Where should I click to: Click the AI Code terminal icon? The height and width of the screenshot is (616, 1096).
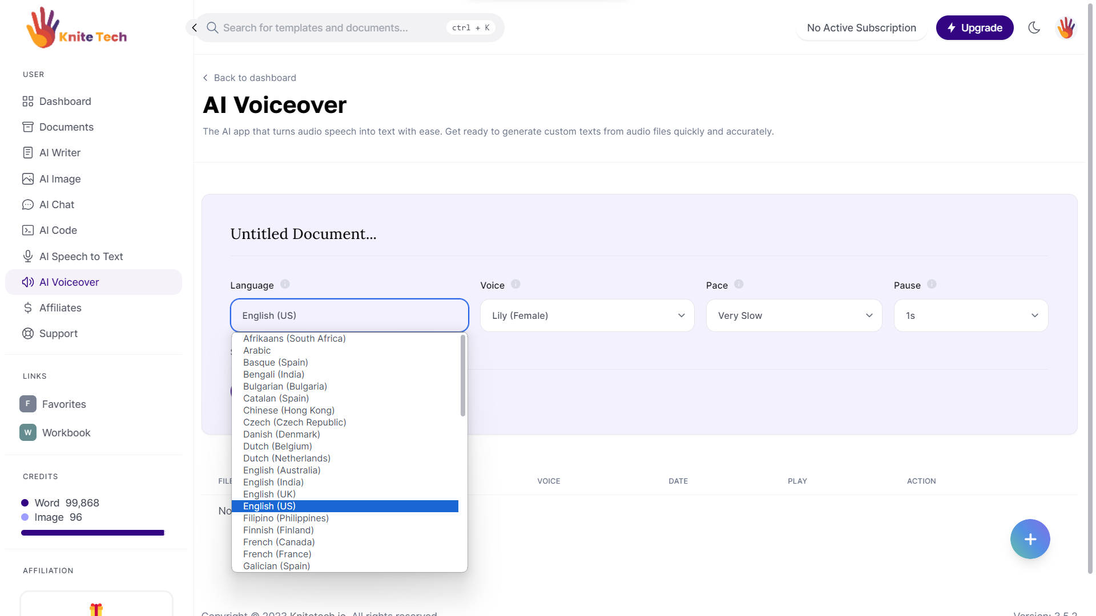point(27,230)
